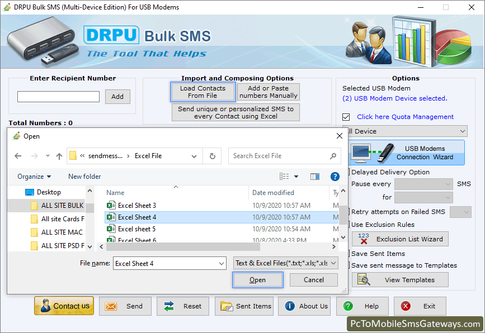Click the Exit red cross icon
This screenshot has width=485, height=333.
(x=406, y=306)
